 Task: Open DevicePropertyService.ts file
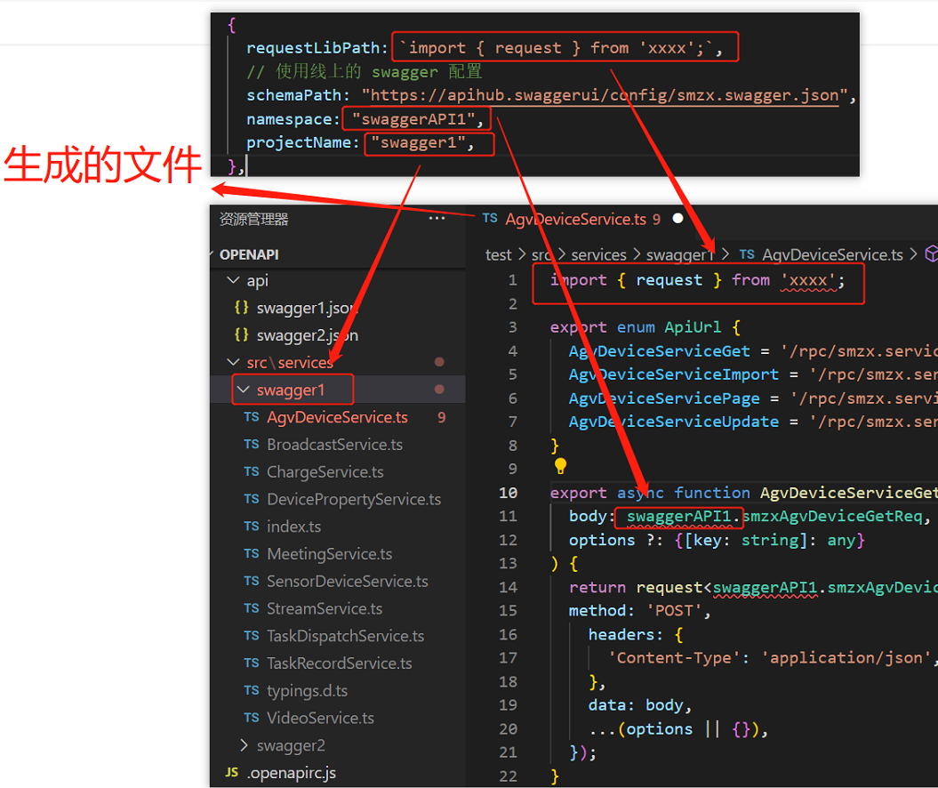(354, 499)
